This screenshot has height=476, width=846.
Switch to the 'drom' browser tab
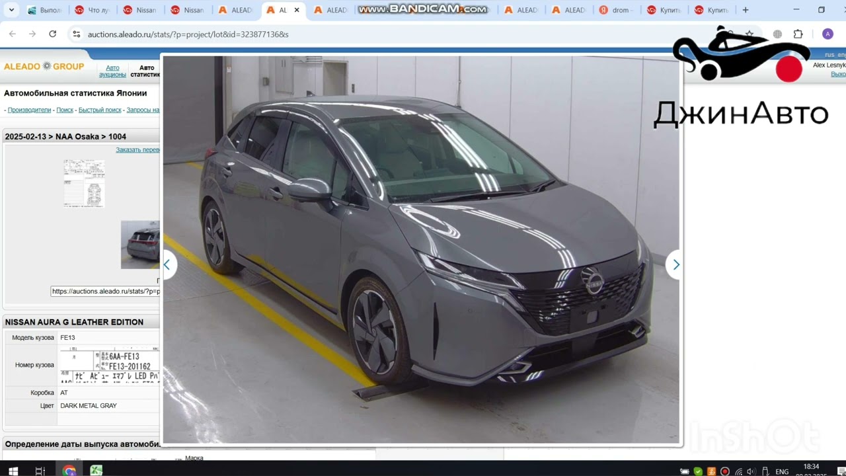pyautogui.click(x=615, y=10)
